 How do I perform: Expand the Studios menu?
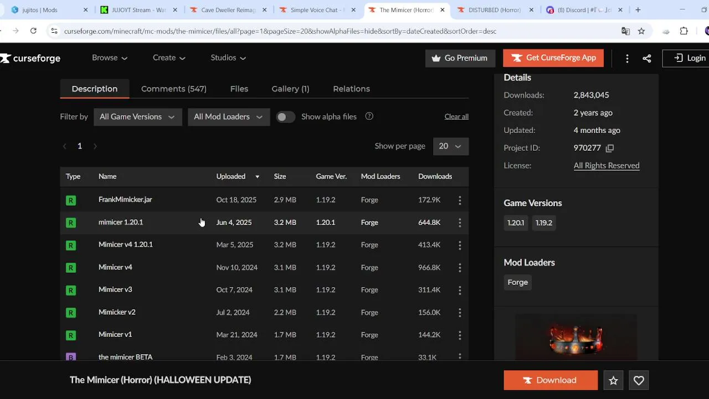click(228, 58)
